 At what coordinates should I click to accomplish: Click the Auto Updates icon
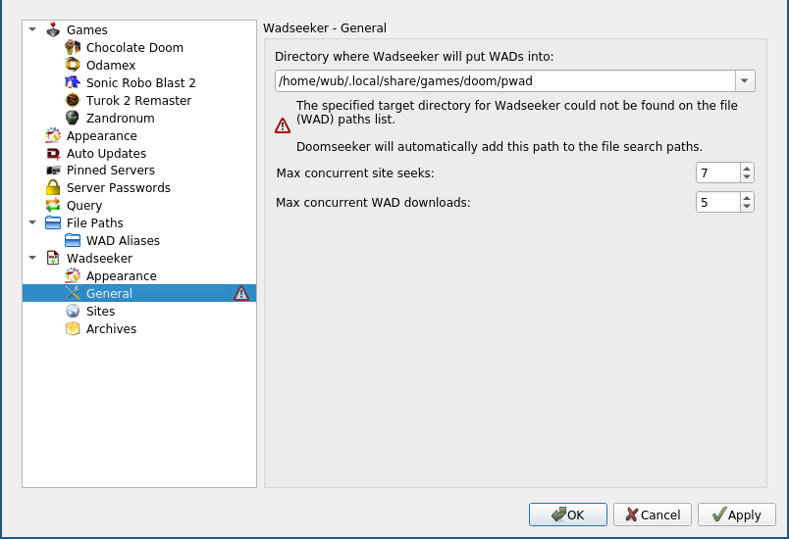tap(53, 154)
